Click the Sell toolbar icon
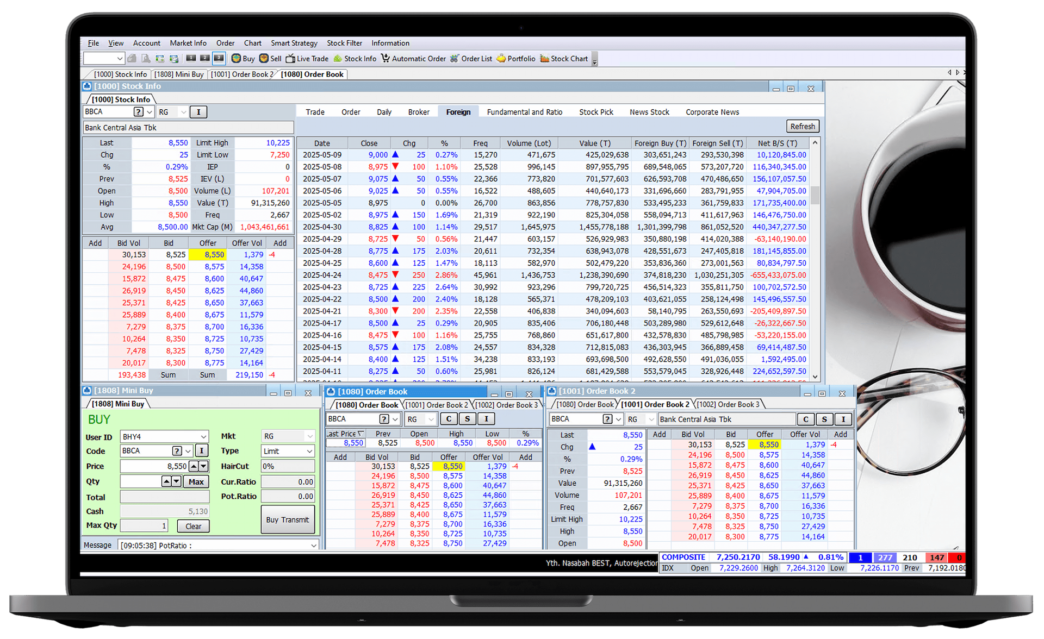 (x=264, y=59)
